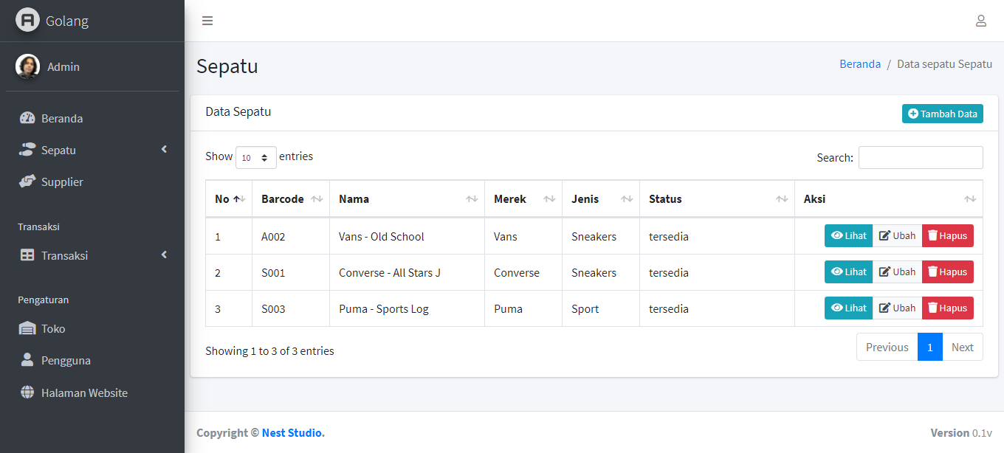Click inside the Search input field

click(921, 157)
